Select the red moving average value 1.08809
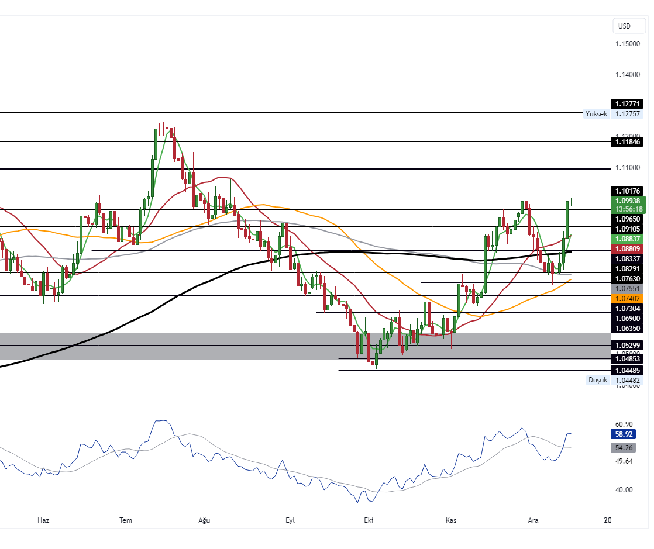Viewport: 654px width, 549px height. pyautogui.click(x=627, y=248)
